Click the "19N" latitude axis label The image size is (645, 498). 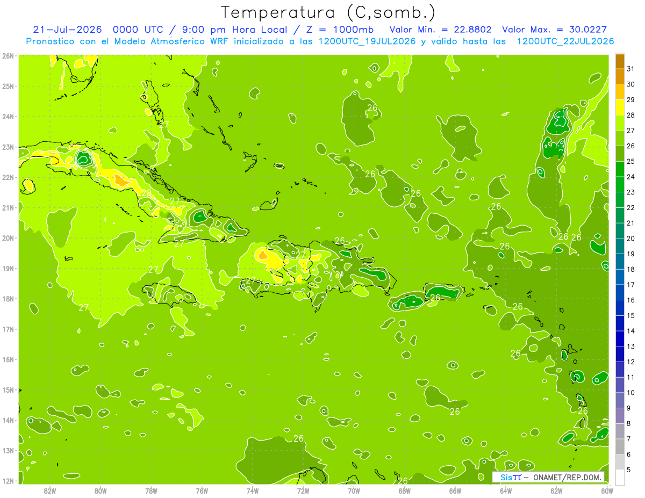coord(9,268)
